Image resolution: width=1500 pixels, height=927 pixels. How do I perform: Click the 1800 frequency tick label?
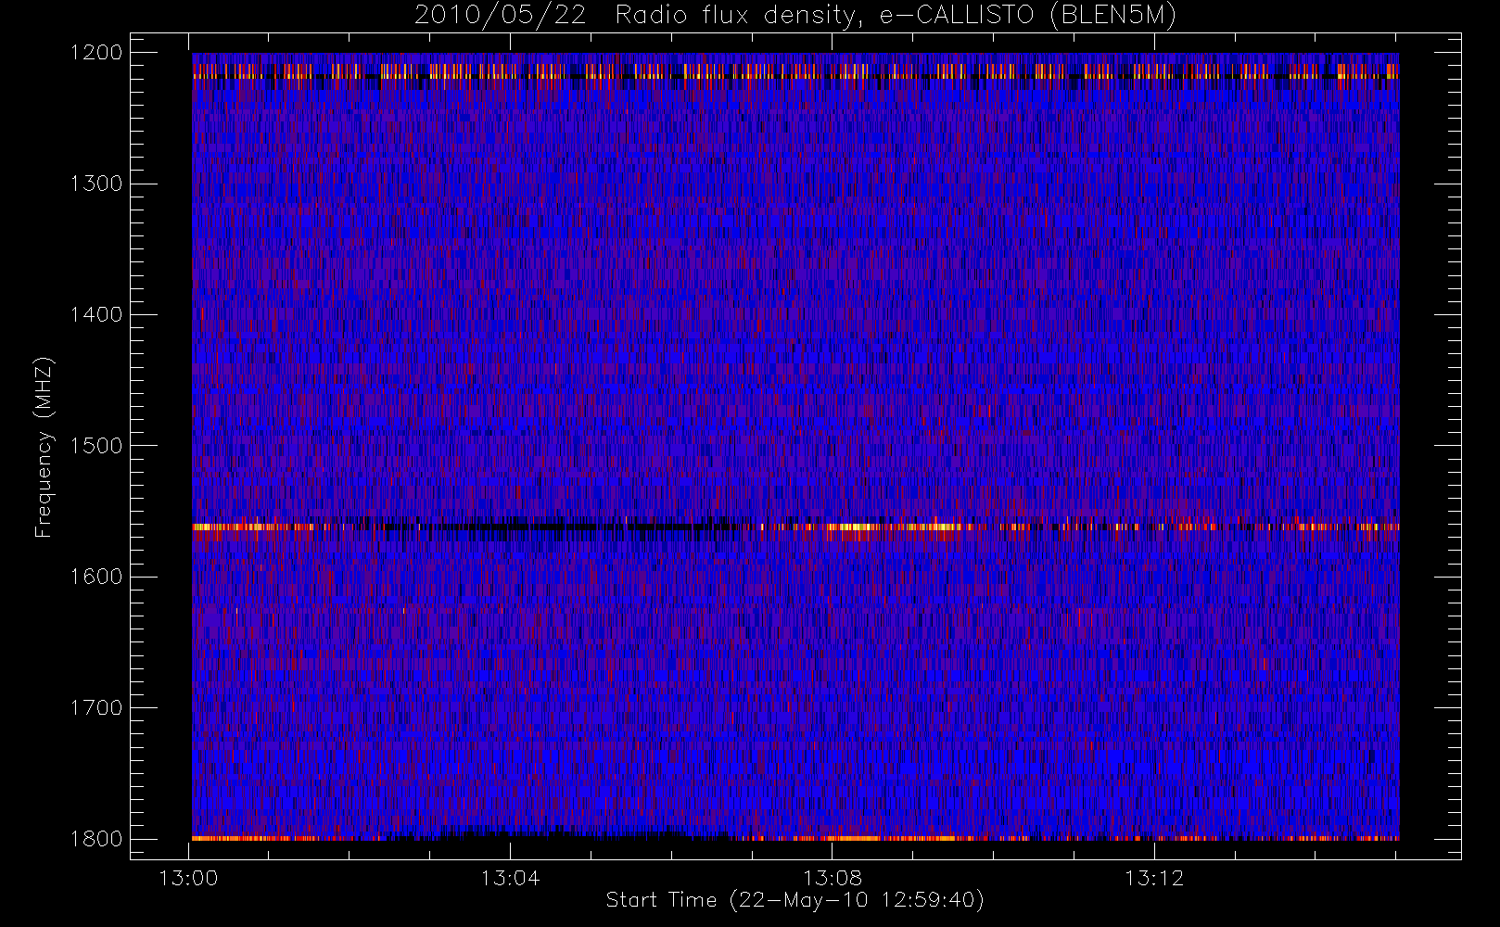96,838
